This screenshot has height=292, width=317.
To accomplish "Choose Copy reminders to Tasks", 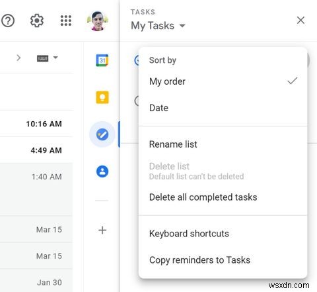I will click(223, 260).
